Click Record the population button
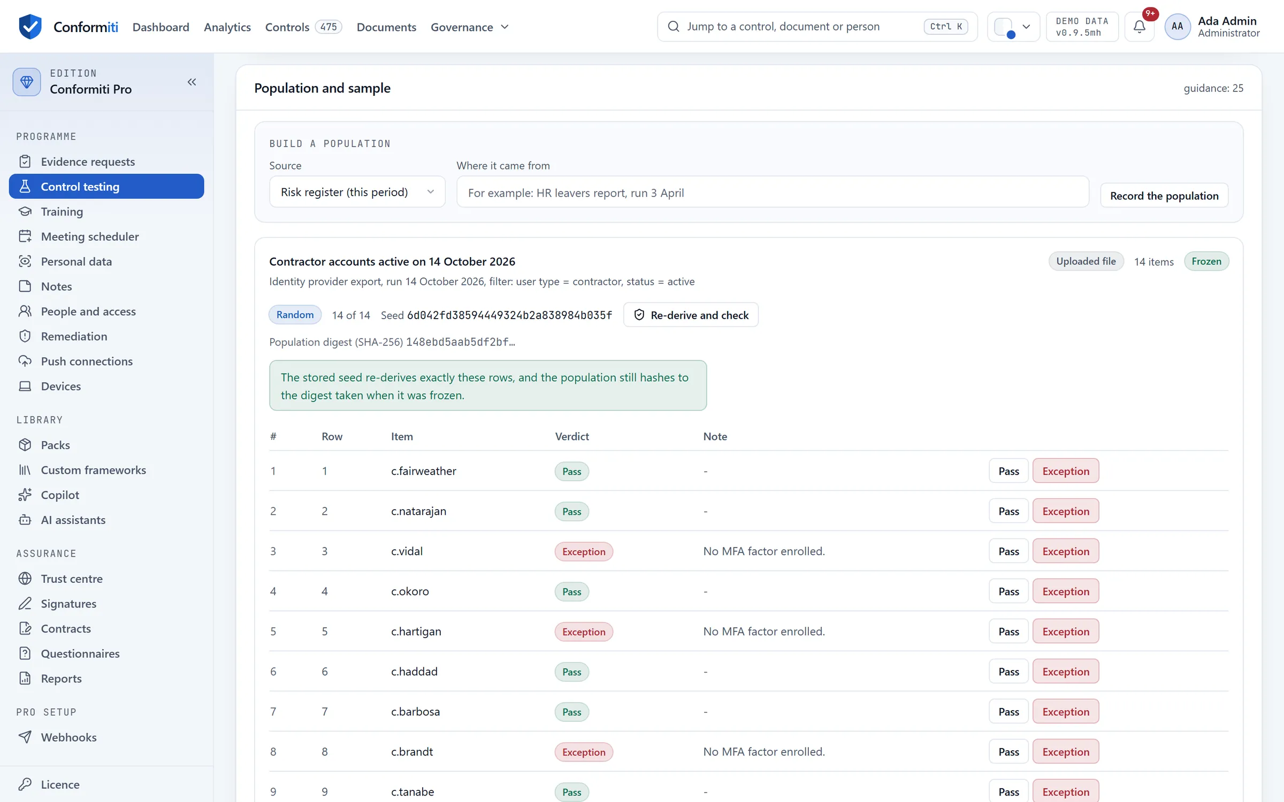The image size is (1284, 802). 1164,196
